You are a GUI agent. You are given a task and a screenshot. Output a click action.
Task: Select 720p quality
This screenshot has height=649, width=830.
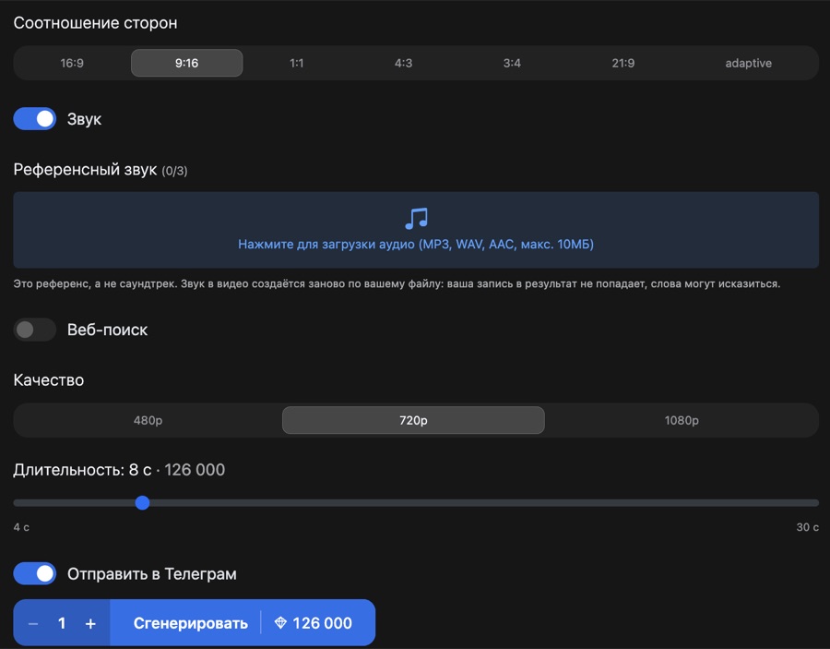pyautogui.click(x=413, y=420)
